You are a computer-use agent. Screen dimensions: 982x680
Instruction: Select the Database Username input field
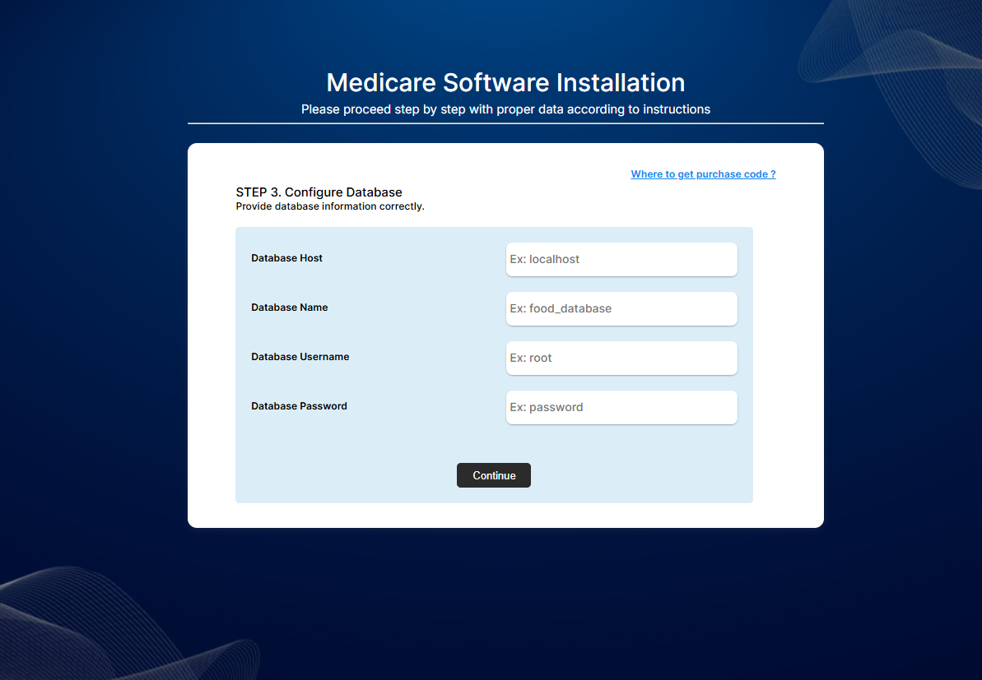pyautogui.click(x=621, y=358)
